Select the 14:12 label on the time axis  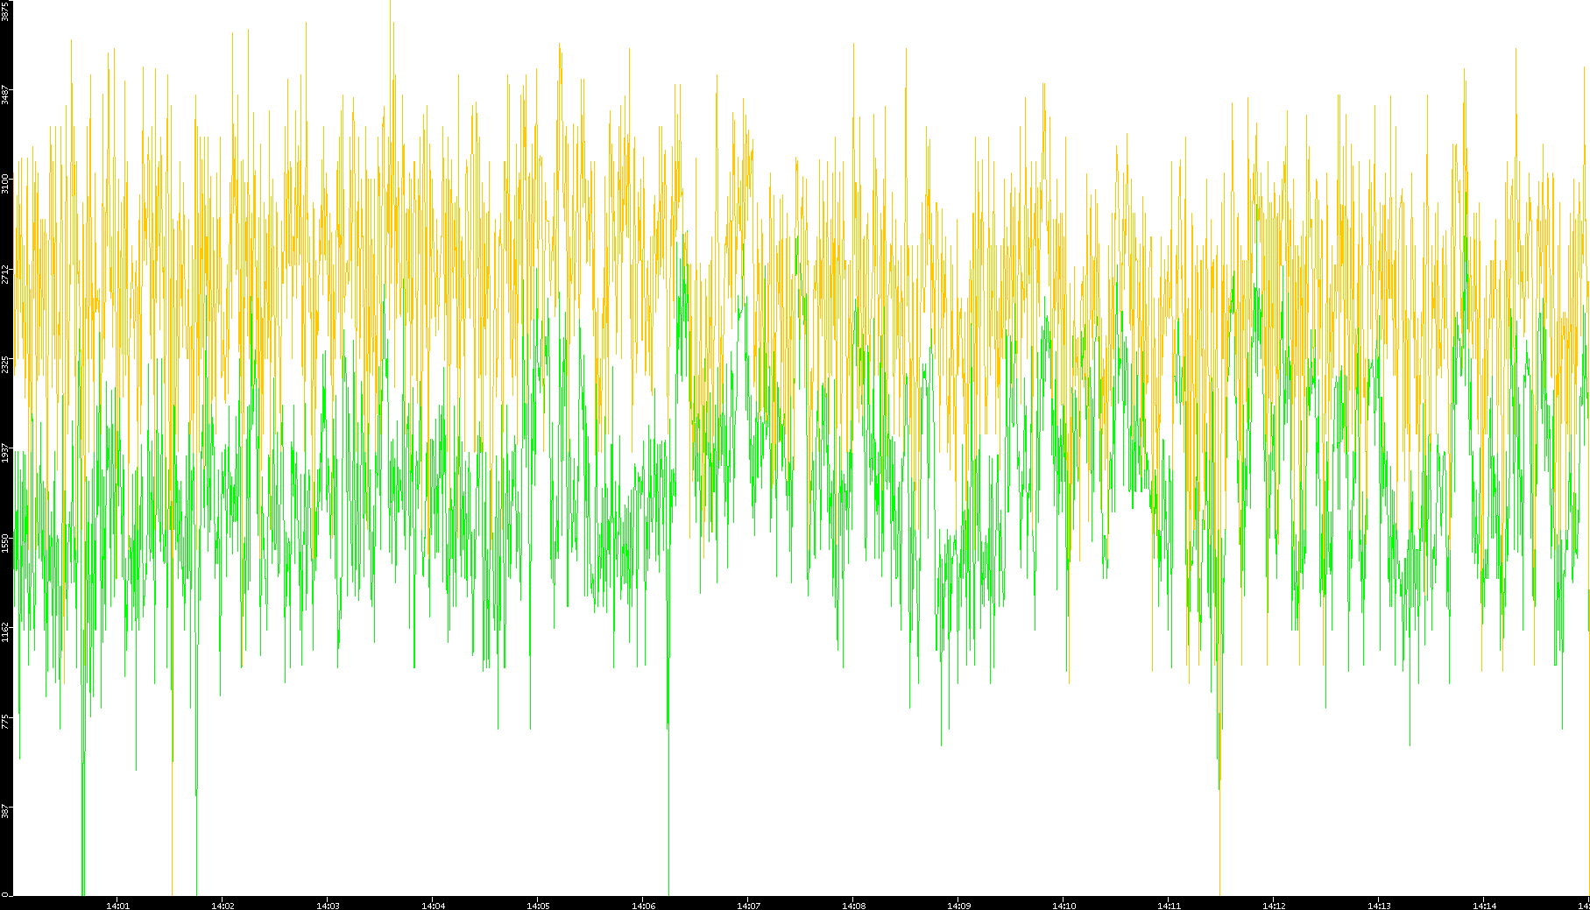pyautogui.click(x=1274, y=906)
